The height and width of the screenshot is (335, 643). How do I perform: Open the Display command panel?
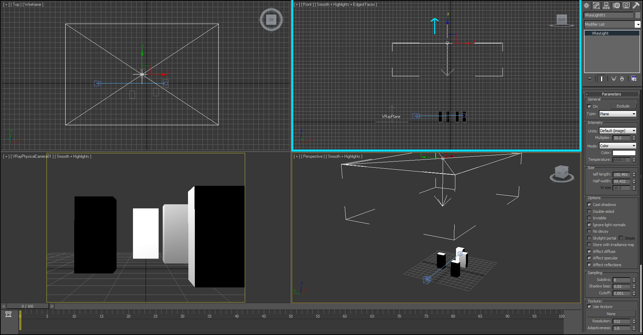click(x=626, y=5)
